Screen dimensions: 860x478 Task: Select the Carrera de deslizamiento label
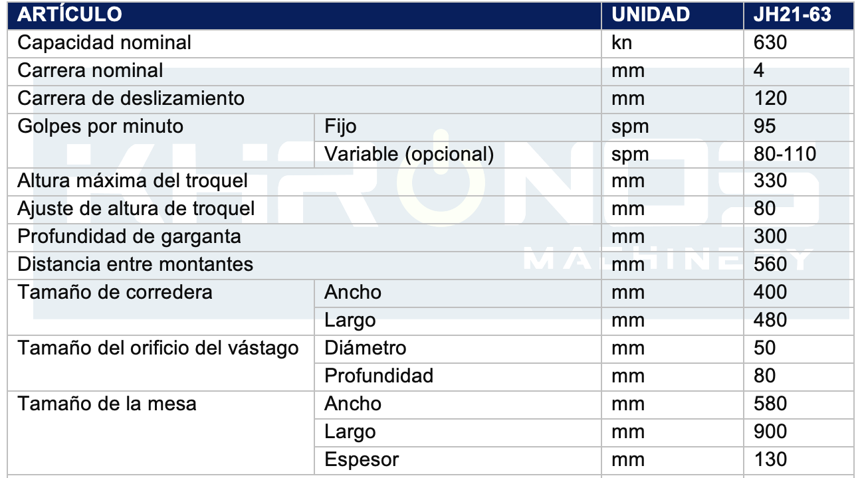(131, 98)
